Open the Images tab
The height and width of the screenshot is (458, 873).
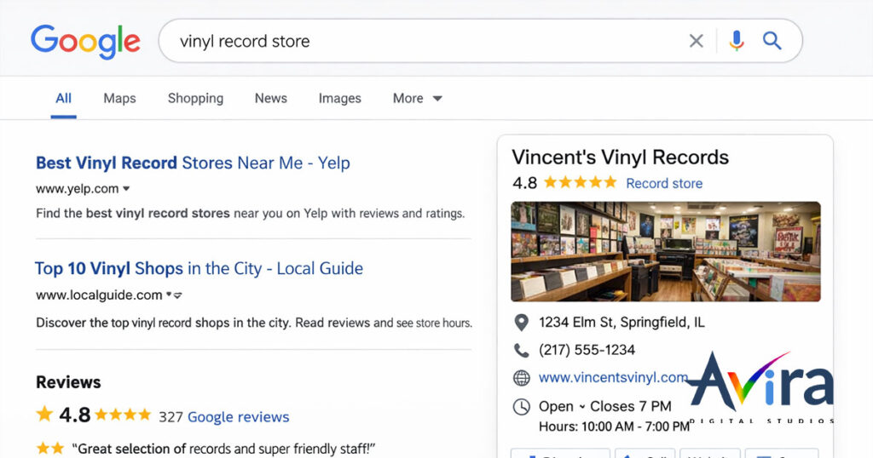pos(339,99)
